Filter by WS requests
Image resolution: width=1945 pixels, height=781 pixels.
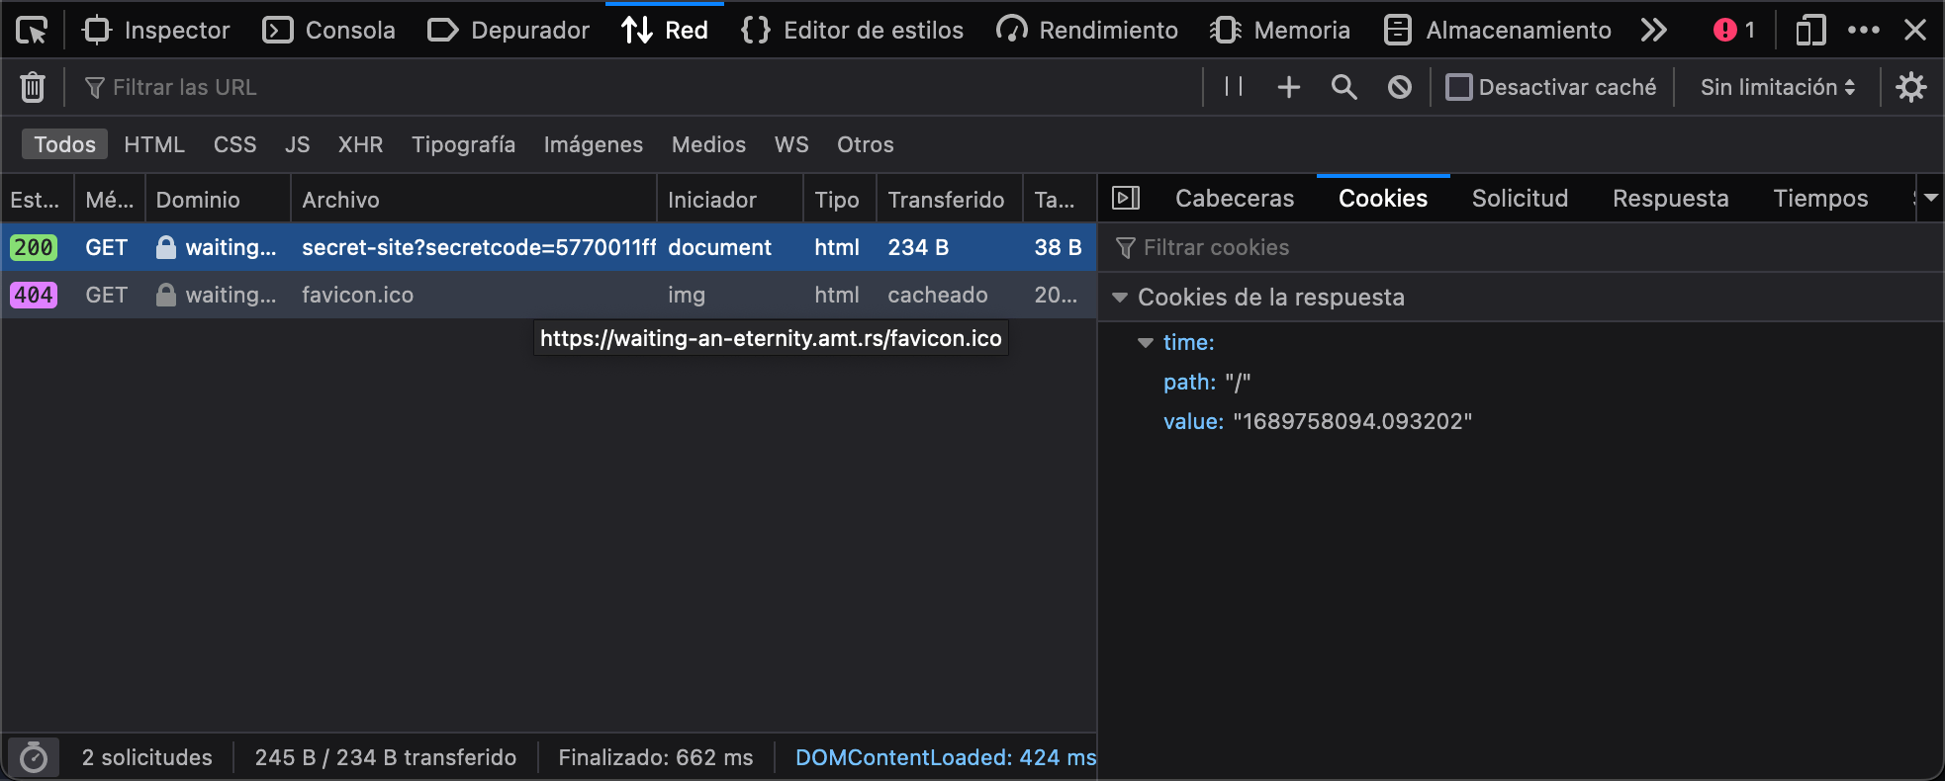(x=791, y=144)
